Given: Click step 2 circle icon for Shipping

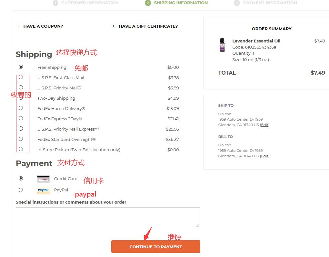Looking at the screenshot, I should (148, 3).
